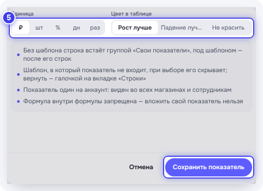The height and width of the screenshot is (191, 263).
Task: Choose 'Падение луч...' color option
Action: [x=181, y=28]
